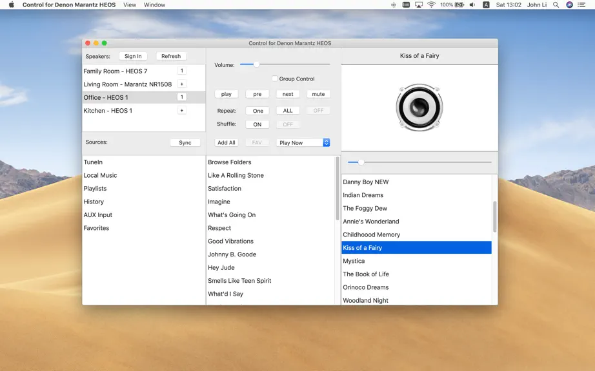Screen dimensions: 595x371
Task: Select Orinoco Dreams in queue
Action: 417,287
